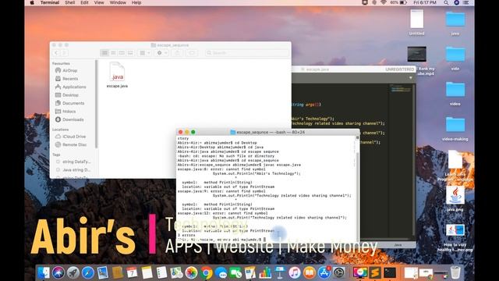Open Finder from the Dock

pyautogui.click(x=44, y=273)
